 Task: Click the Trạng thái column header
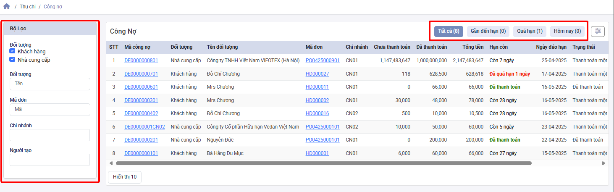click(584, 47)
